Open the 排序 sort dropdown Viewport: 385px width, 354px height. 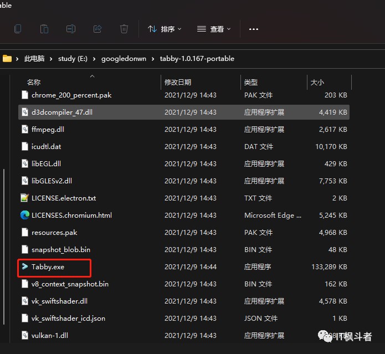coord(165,29)
